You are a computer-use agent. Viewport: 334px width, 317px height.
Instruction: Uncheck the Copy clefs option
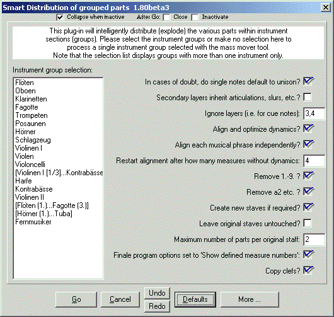click(x=308, y=270)
